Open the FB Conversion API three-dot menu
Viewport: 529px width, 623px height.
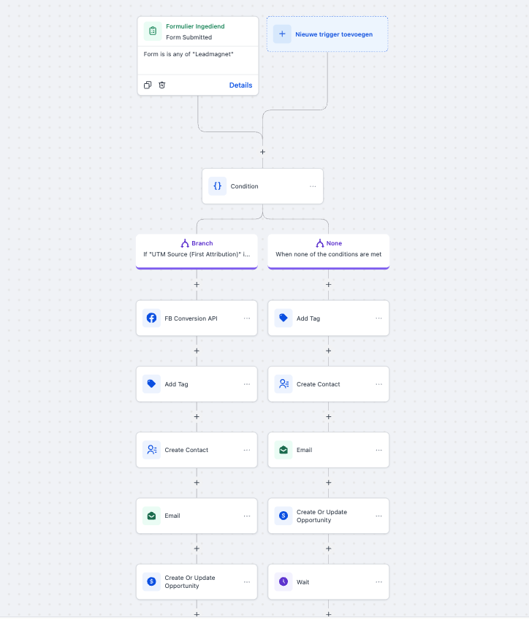pyautogui.click(x=247, y=318)
